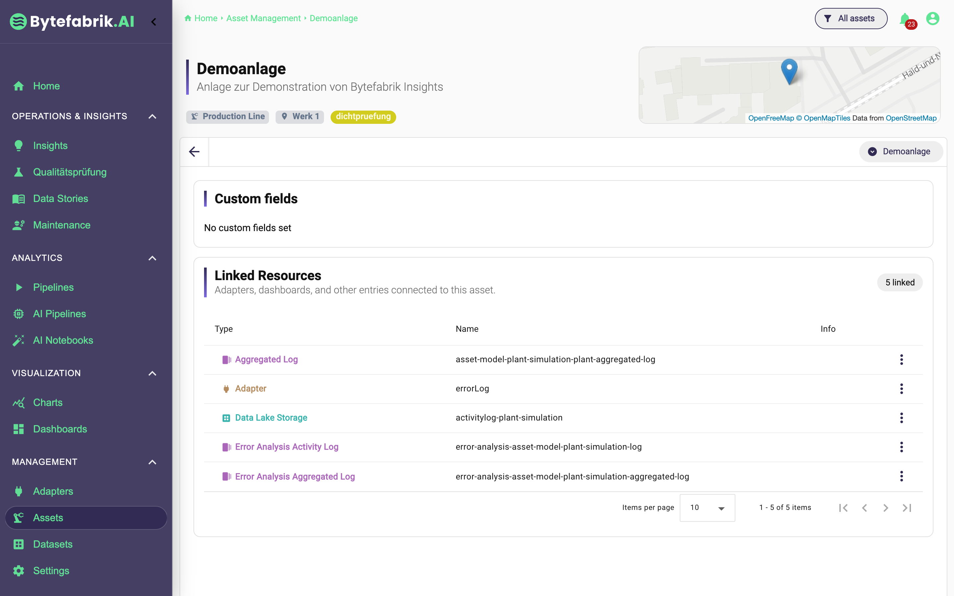Collapse the Visualization section
This screenshot has height=596, width=954.
tap(152, 373)
